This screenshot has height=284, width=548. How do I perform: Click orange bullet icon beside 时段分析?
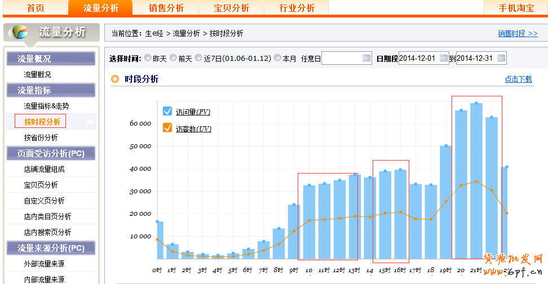(116, 79)
